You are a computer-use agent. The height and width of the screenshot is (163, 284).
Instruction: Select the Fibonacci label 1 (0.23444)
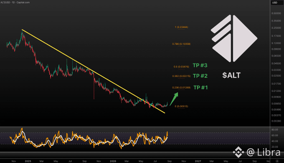(x=181, y=27)
